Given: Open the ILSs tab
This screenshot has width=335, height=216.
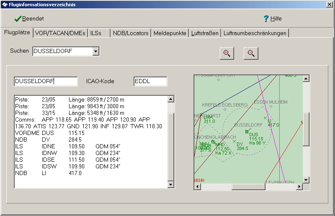Looking at the screenshot, I should click(x=99, y=33).
